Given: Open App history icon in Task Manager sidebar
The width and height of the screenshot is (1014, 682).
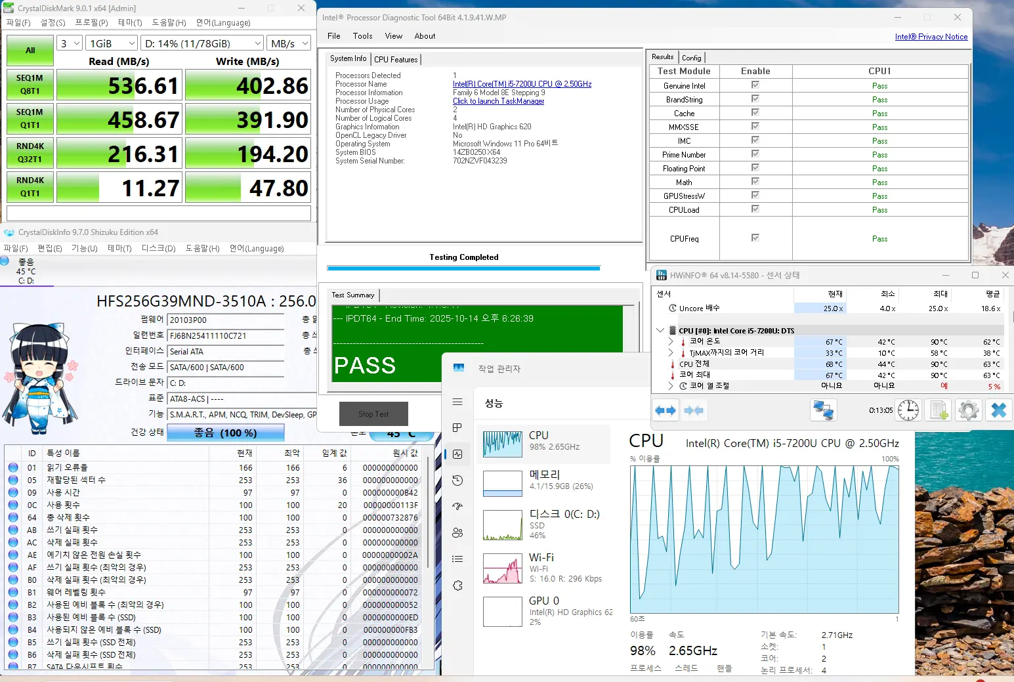Looking at the screenshot, I should pyautogui.click(x=457, y=480).
